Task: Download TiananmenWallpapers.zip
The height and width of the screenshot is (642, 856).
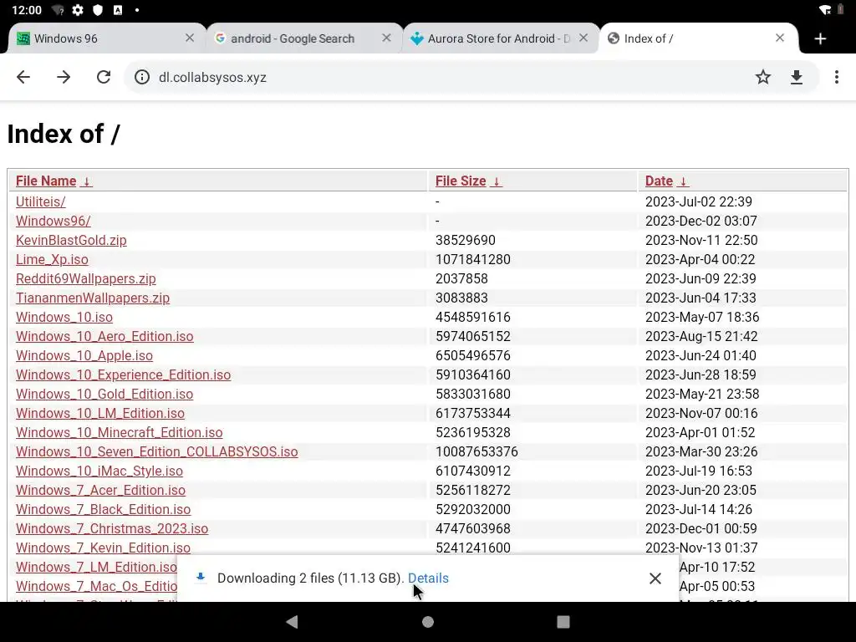Action: pos(93,298)
